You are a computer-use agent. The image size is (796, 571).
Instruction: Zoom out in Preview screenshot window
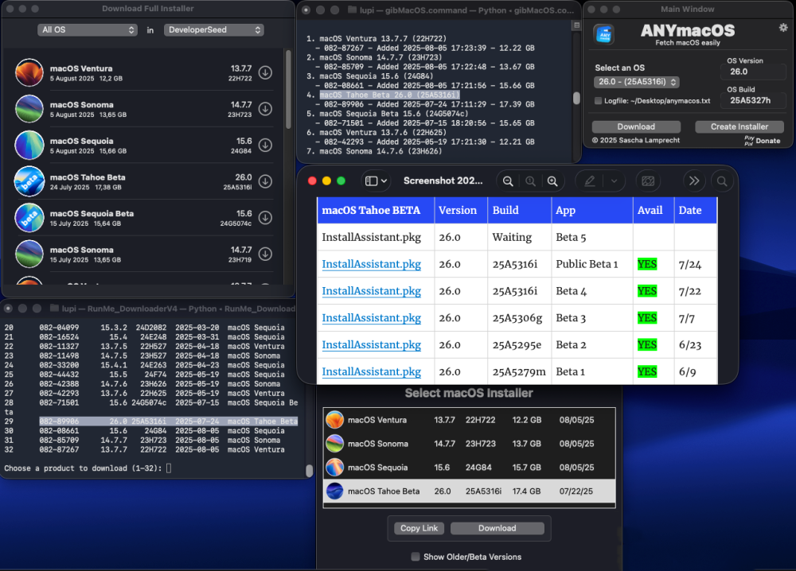[508, 181]
